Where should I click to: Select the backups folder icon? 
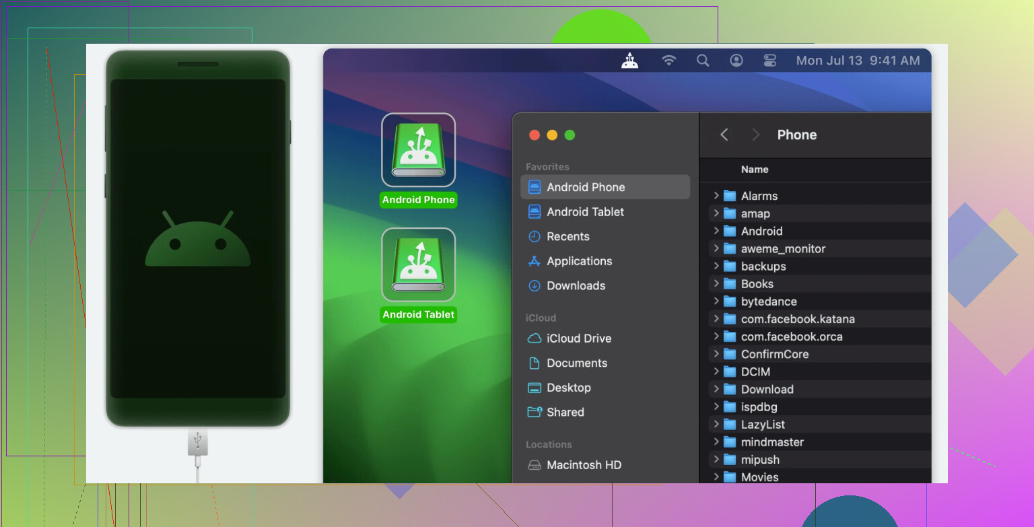(x=730, y=266)
